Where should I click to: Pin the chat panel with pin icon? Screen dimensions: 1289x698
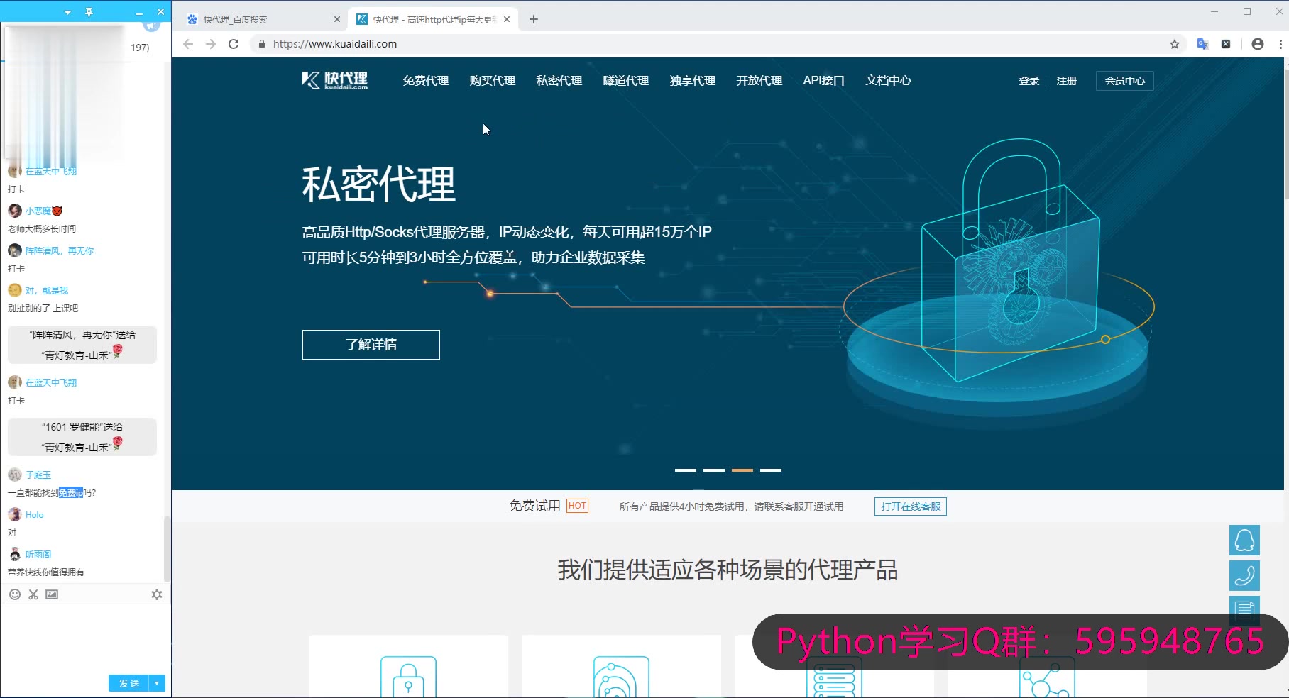[89, 12]
